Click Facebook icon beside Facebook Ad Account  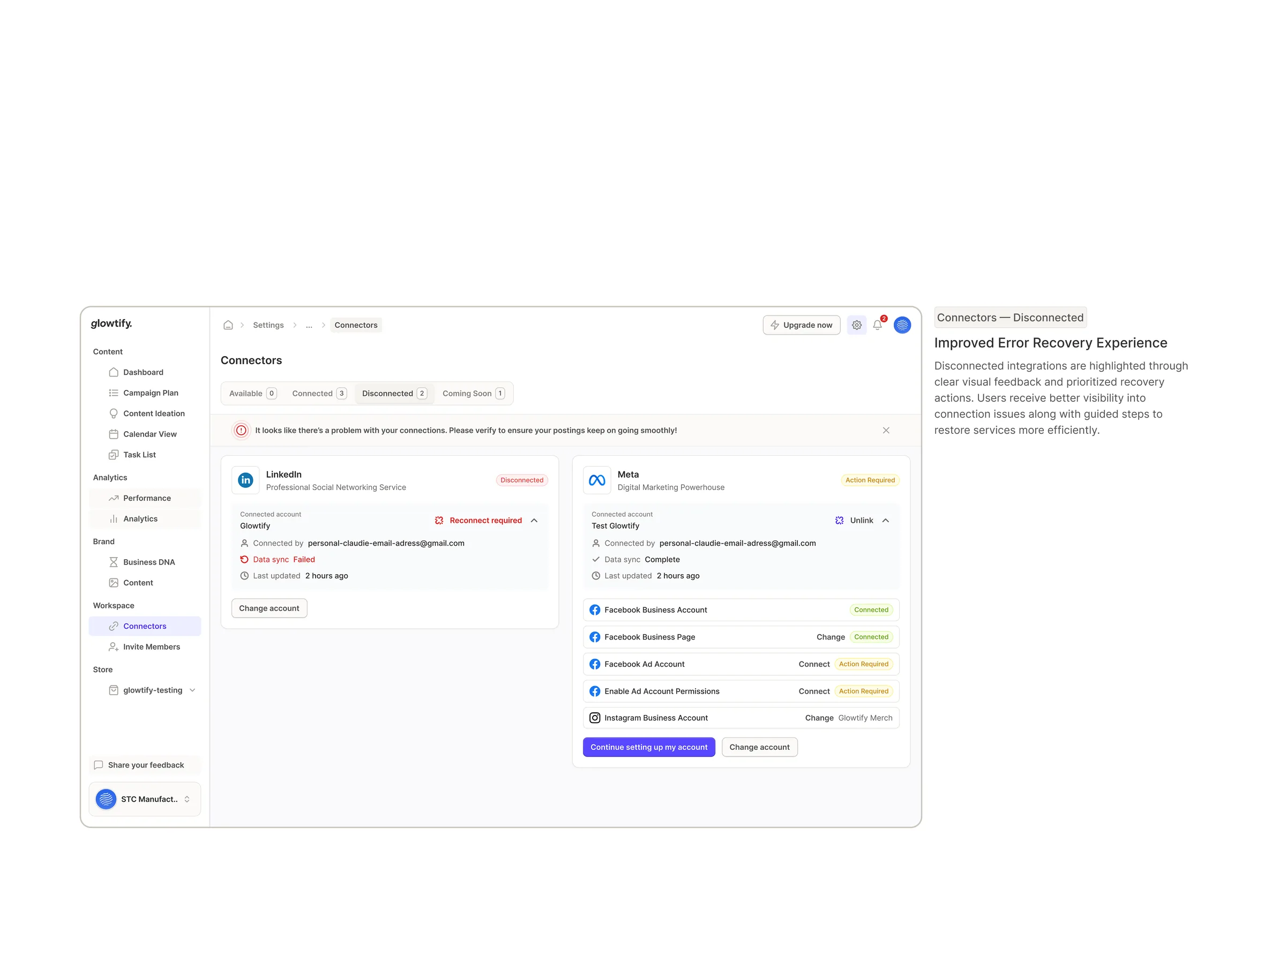[x=595, y=664]
